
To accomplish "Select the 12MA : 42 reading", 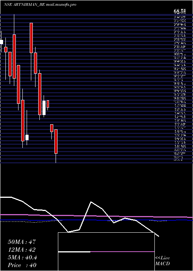I will click(x=22, y=250).
